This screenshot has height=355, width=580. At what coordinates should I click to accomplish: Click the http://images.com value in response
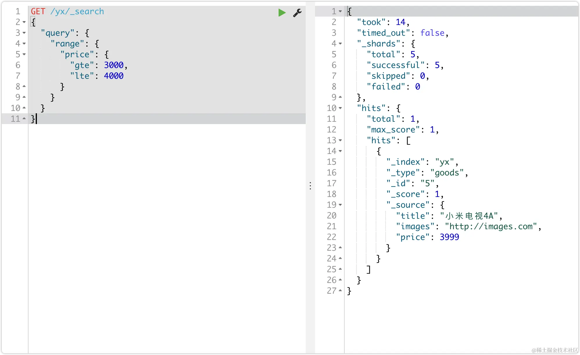click(x=491, y=226)
